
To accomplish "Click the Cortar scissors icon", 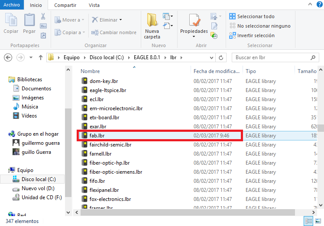I will (x=43, y=16).
